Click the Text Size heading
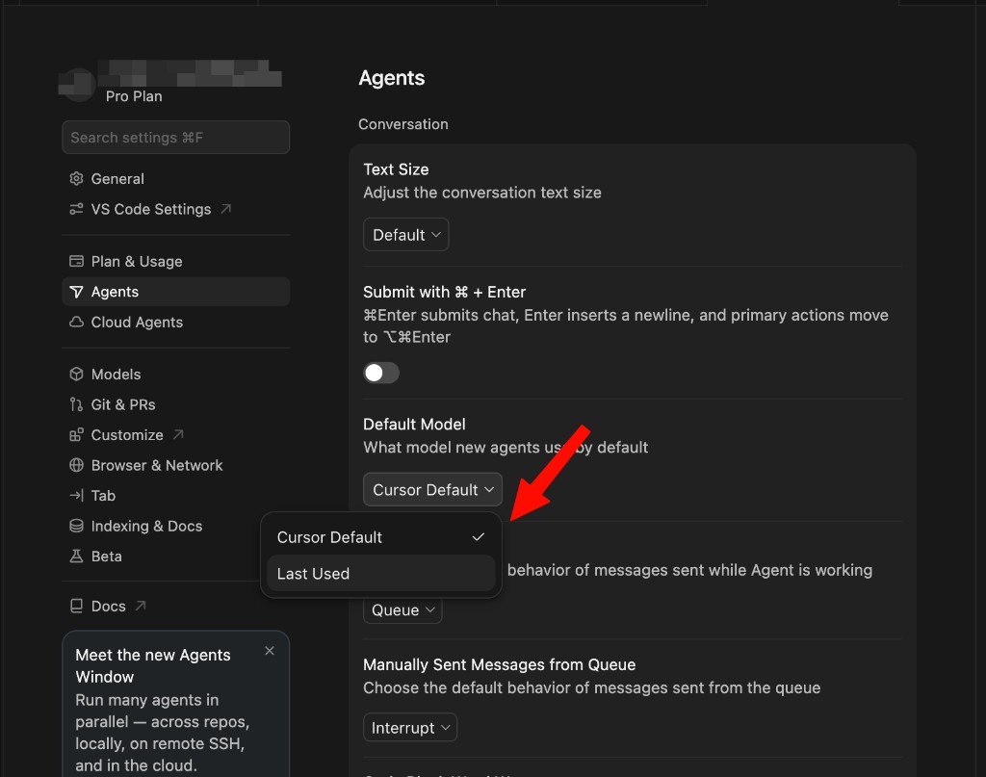986x777 pixels. click(396, 169)
